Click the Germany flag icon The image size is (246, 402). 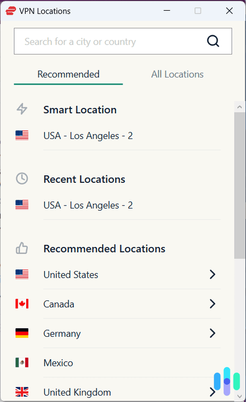click(21, 333)
